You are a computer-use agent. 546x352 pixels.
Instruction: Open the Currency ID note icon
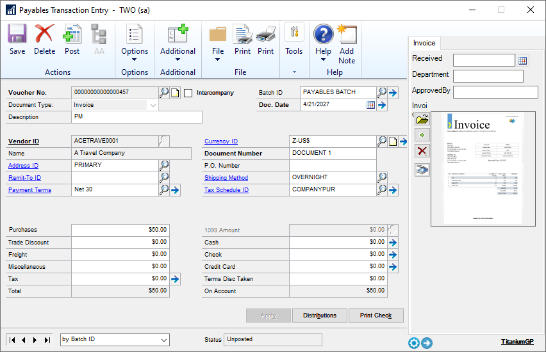point(393,141)
